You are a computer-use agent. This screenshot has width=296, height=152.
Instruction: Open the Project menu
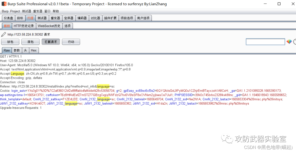(15, 11)
